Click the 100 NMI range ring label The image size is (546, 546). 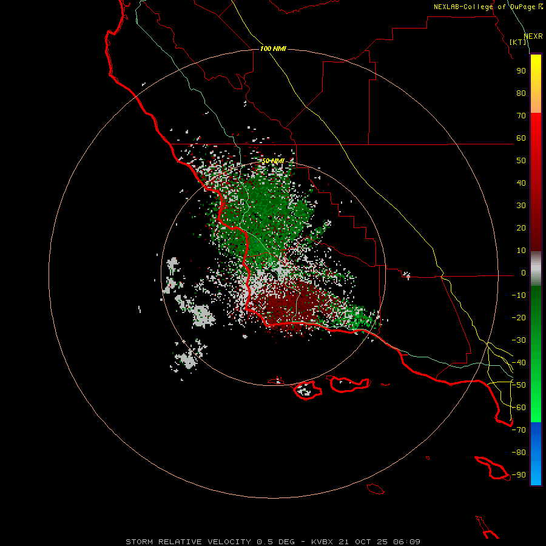pos(273,49)
